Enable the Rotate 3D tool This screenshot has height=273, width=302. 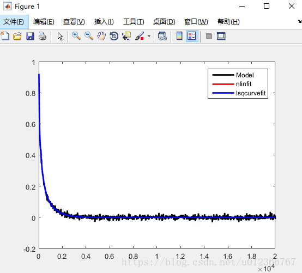coord(114,36)
